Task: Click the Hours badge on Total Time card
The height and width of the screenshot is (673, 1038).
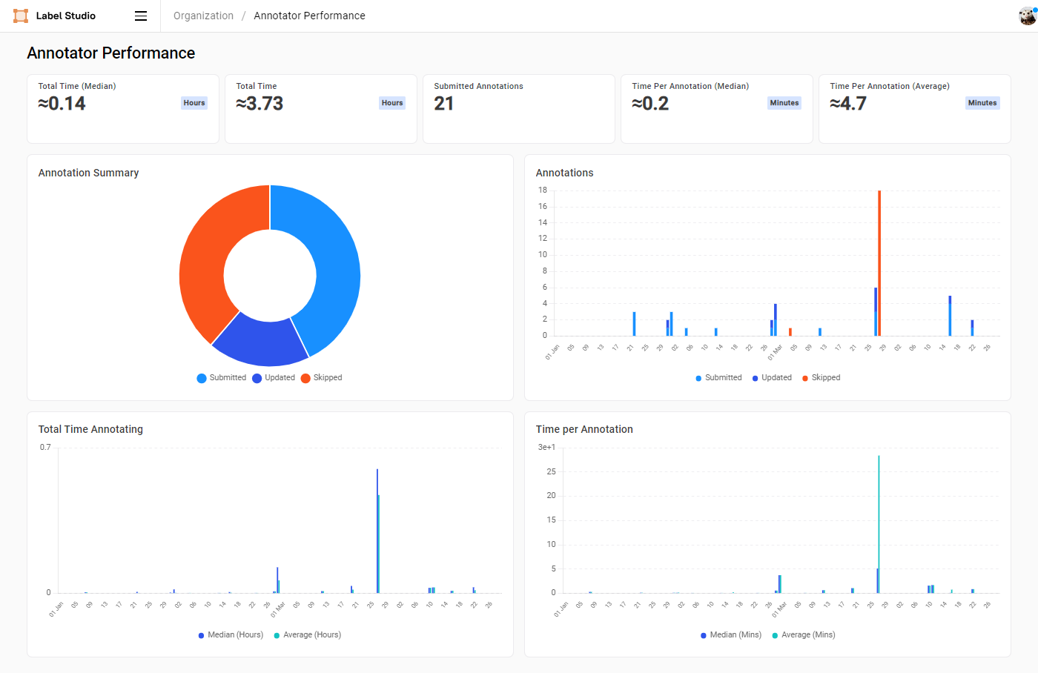Action: click(x=391, y=103)
